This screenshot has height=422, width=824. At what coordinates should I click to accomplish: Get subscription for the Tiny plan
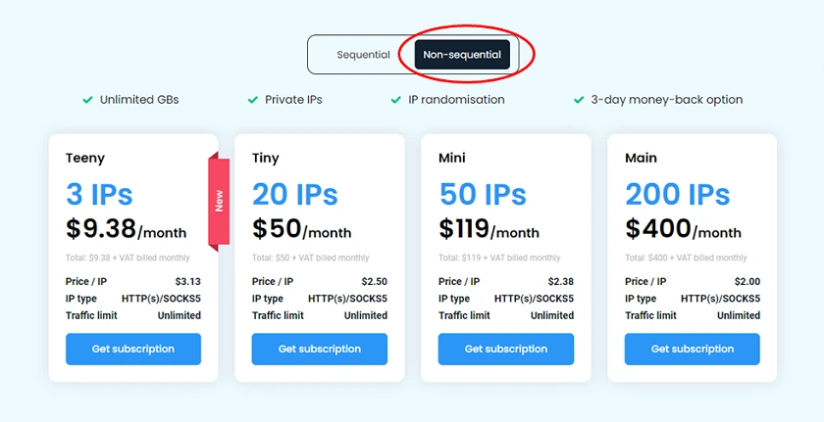coord(320,350)
